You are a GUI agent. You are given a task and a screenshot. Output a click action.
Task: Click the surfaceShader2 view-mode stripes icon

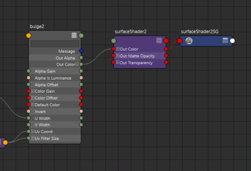[x=159, y=40]
